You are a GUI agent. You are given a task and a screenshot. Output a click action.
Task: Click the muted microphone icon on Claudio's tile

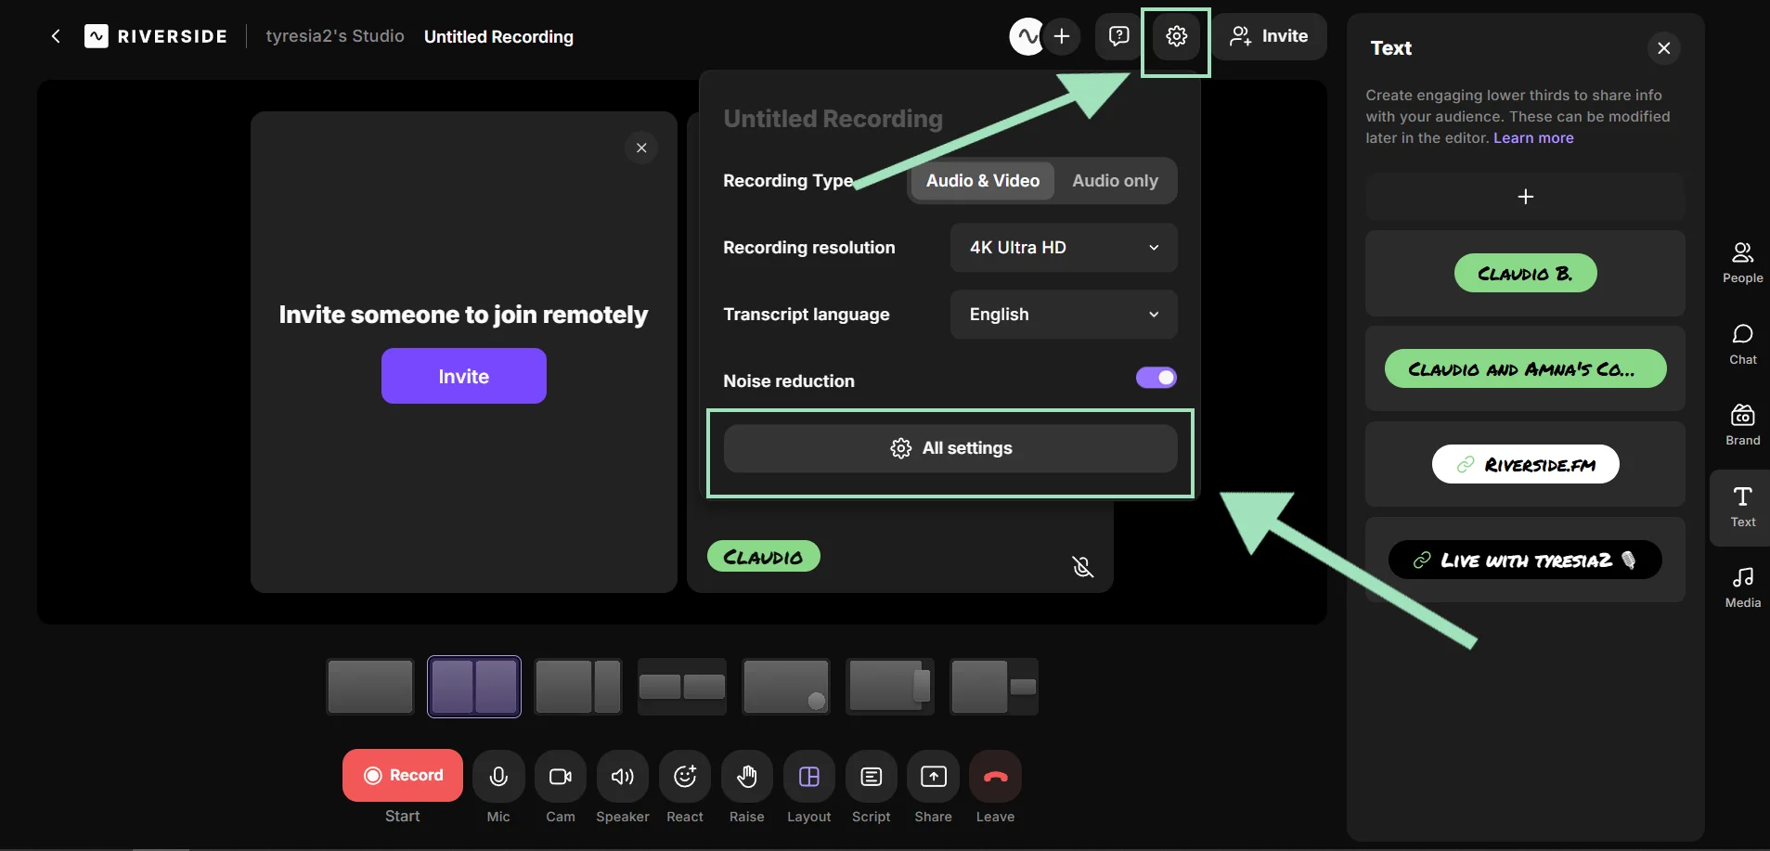tap(1082, 566)
